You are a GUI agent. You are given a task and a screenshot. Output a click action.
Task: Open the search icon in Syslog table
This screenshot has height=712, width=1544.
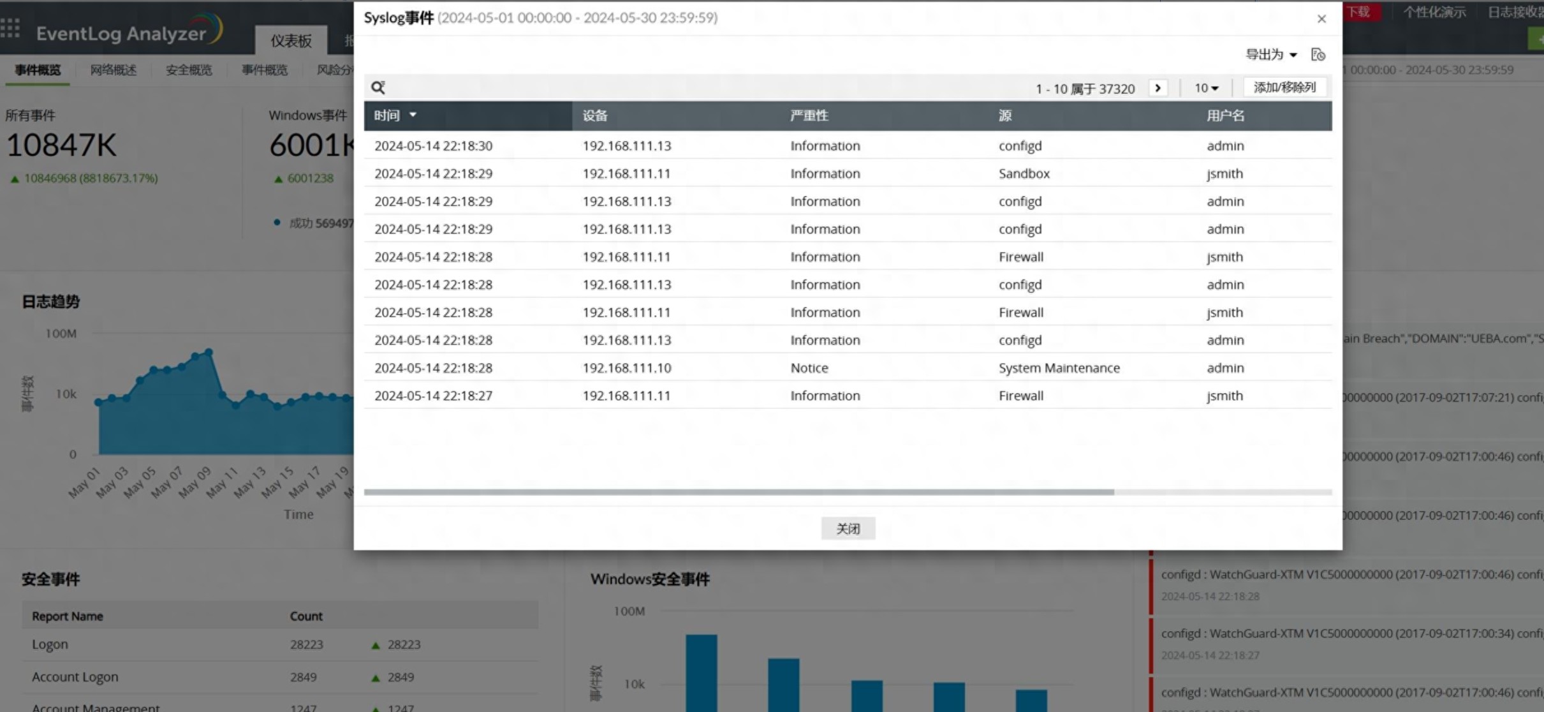click(x=378, y=87)
